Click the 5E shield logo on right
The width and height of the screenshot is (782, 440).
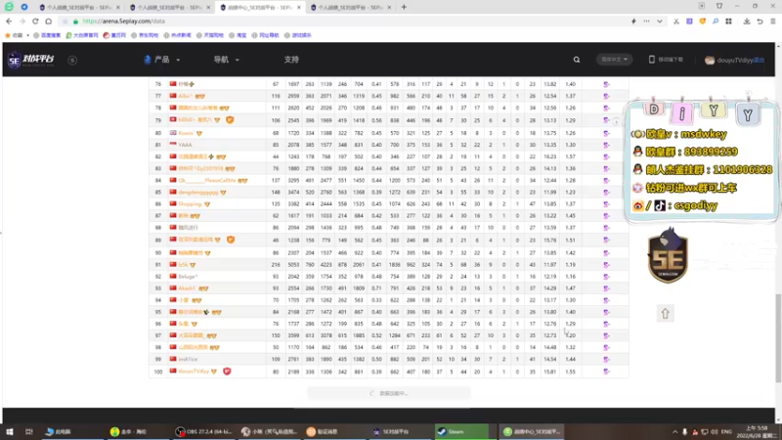point(668,255)
